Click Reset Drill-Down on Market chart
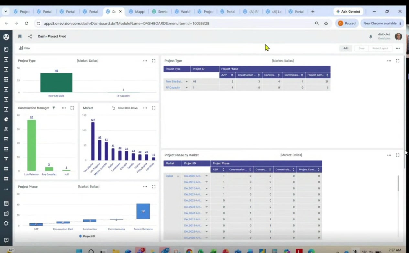 coord(125,108)
